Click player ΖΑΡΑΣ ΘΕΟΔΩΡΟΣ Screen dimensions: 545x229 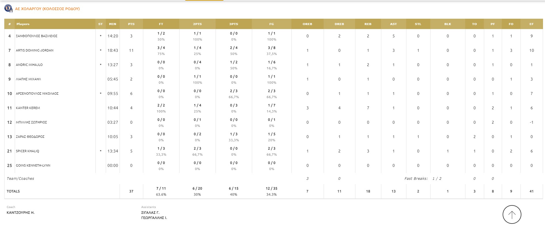pos(30,137)
